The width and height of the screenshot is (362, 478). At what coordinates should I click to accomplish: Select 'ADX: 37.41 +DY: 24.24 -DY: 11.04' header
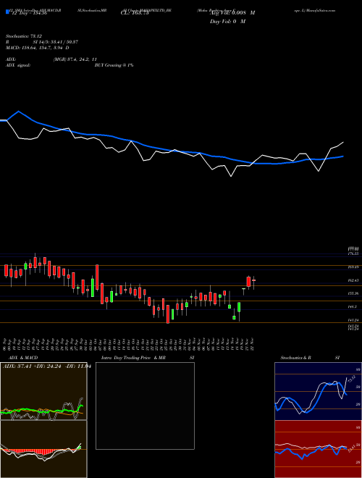click(47, 366)
